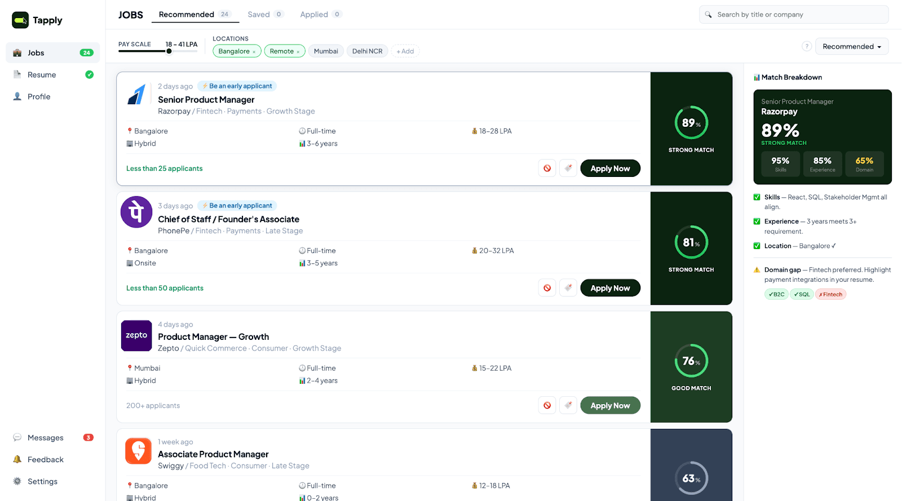The height and width of the screenshot is (501, 902).
Task: Click the 85% Experience score tile
Action: (823, 164)
